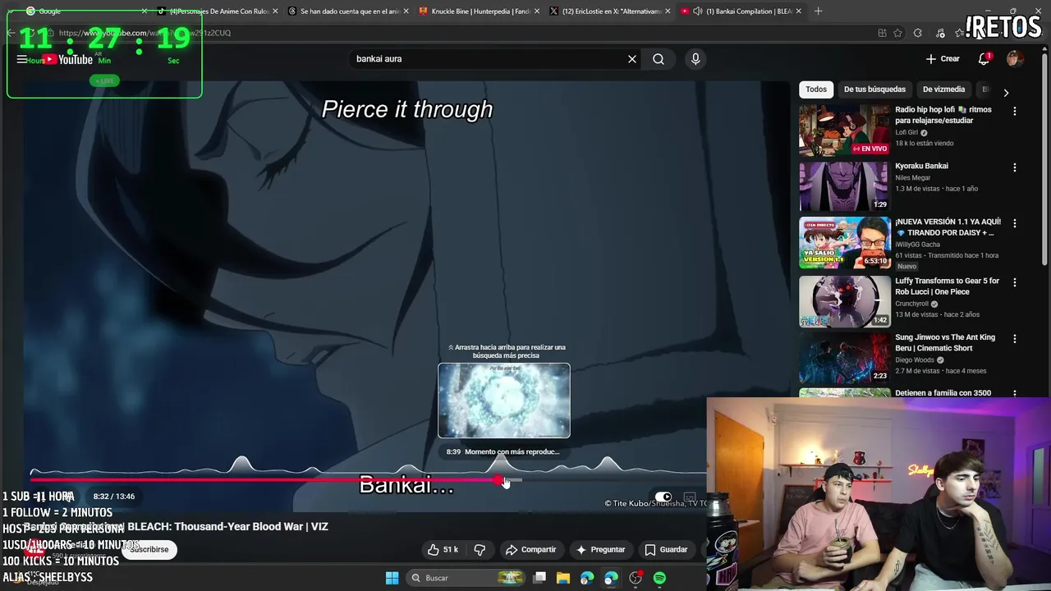Open Spotify from the taskbar

coord(659,578)
